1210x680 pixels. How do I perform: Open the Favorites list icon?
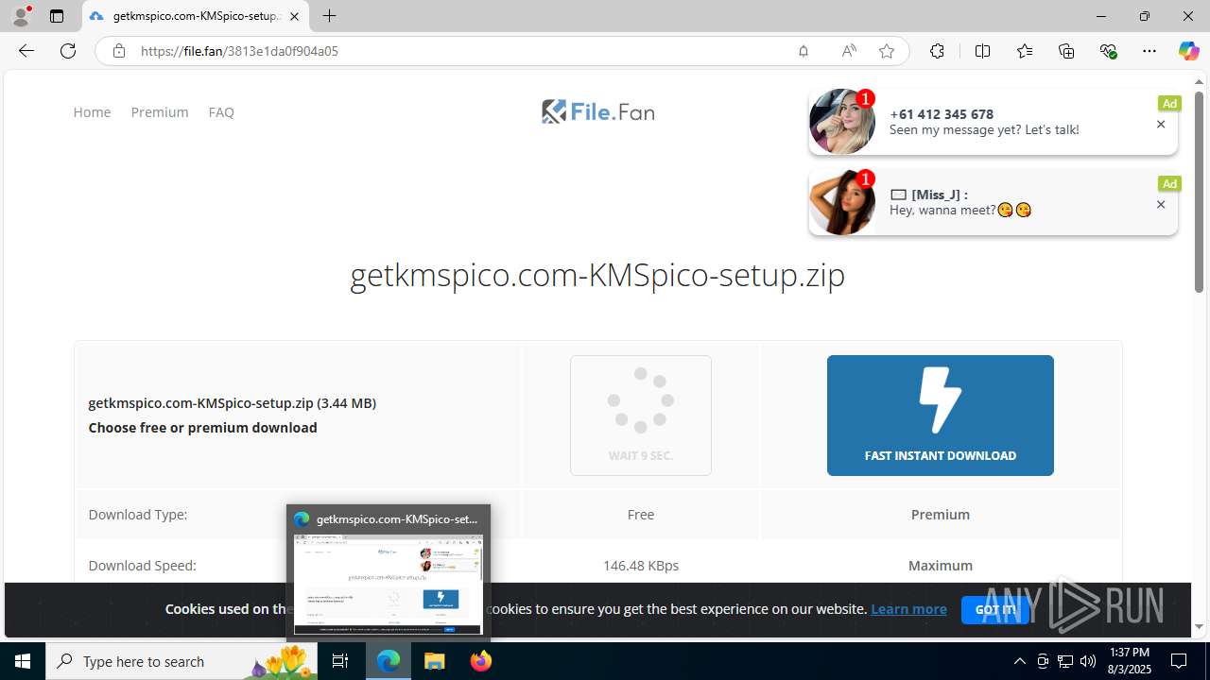click(x=1025, y=51)
